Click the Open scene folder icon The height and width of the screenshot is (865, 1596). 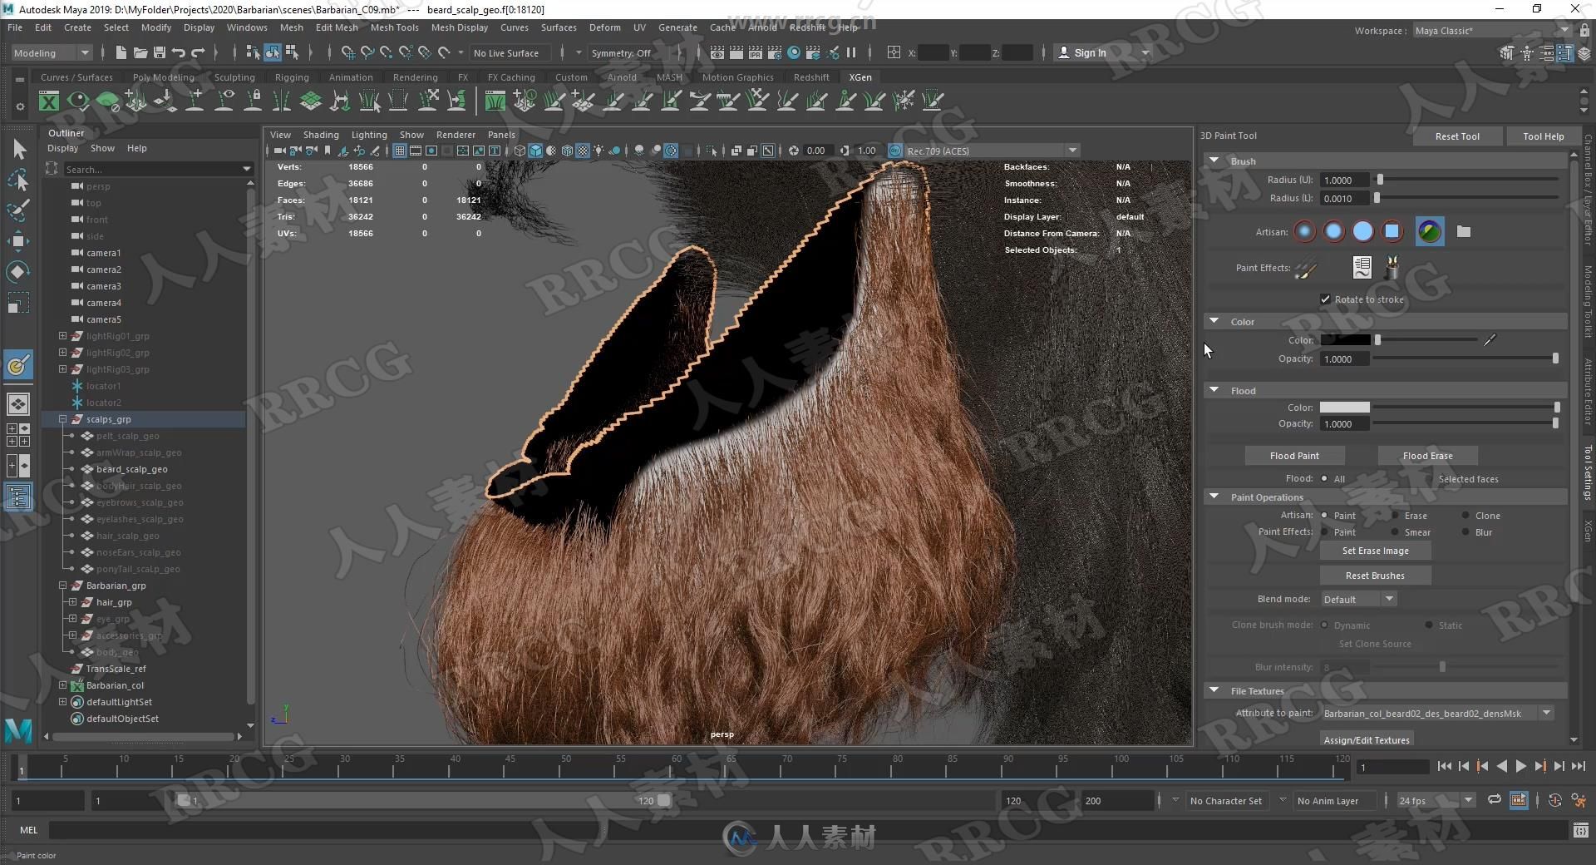tap(140, 52)
